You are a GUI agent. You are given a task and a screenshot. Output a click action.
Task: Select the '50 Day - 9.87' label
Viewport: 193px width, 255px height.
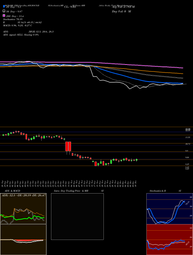click(x=14, y=11)
